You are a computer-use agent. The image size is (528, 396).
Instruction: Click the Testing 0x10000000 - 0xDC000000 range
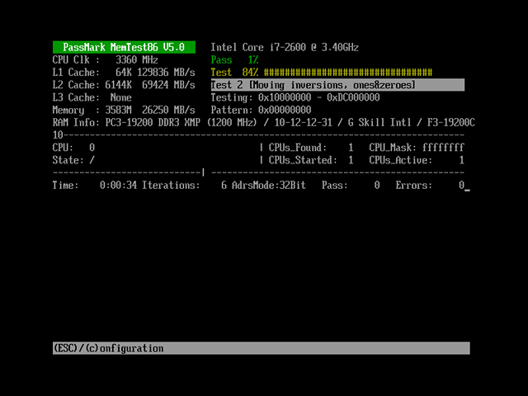click(x=295, y=97)
